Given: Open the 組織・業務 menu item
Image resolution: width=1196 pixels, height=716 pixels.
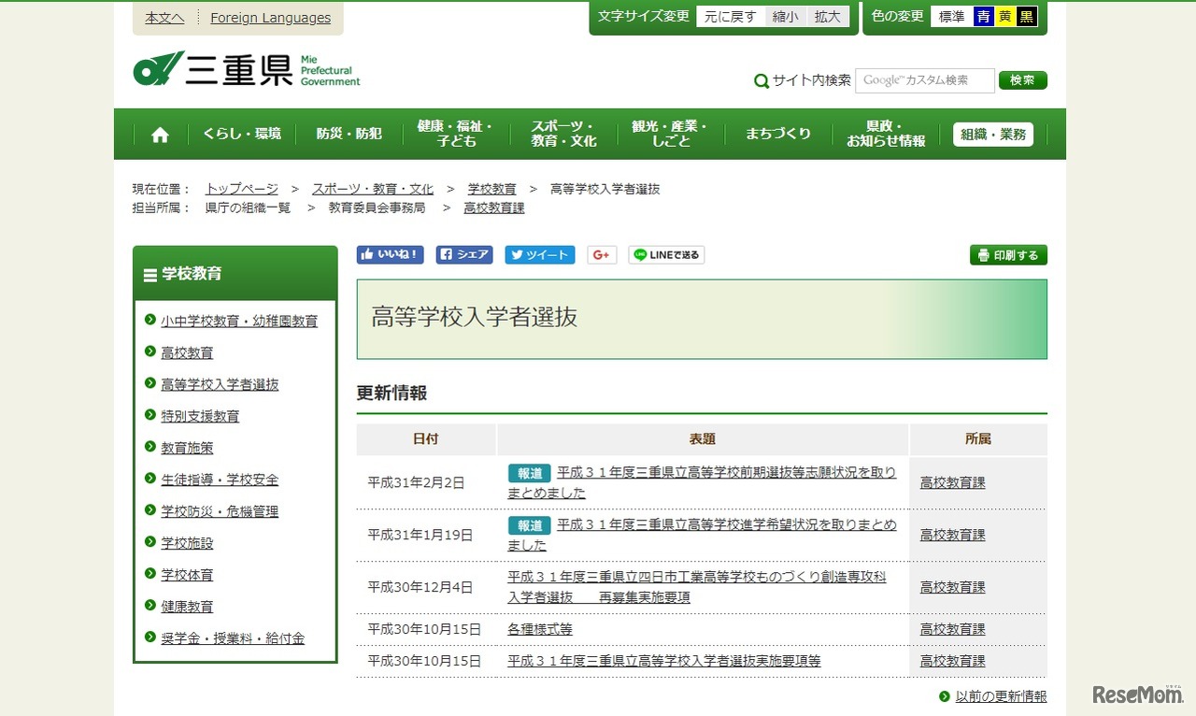Looking at the screenshot, I should [x=992, y=134].
